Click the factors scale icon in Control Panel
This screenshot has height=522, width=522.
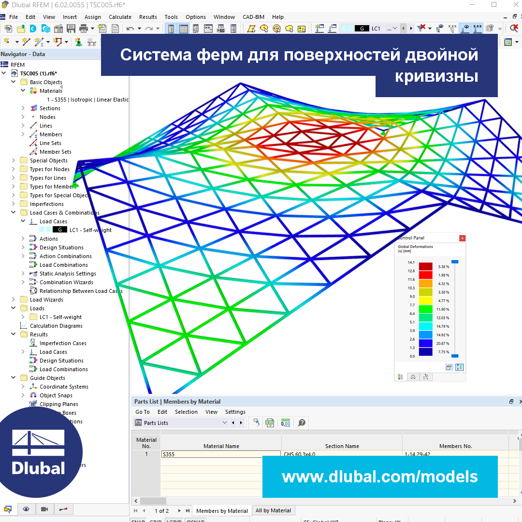click(x=413, y=377)
